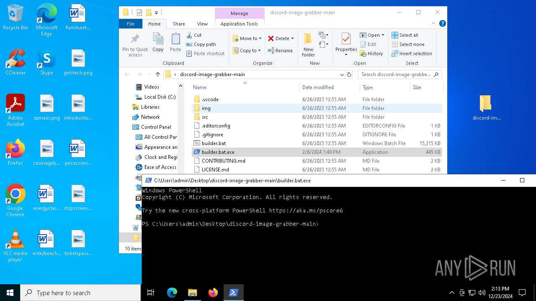Select the Adobe Acrobat desktop icon

[x=15, y=110]
